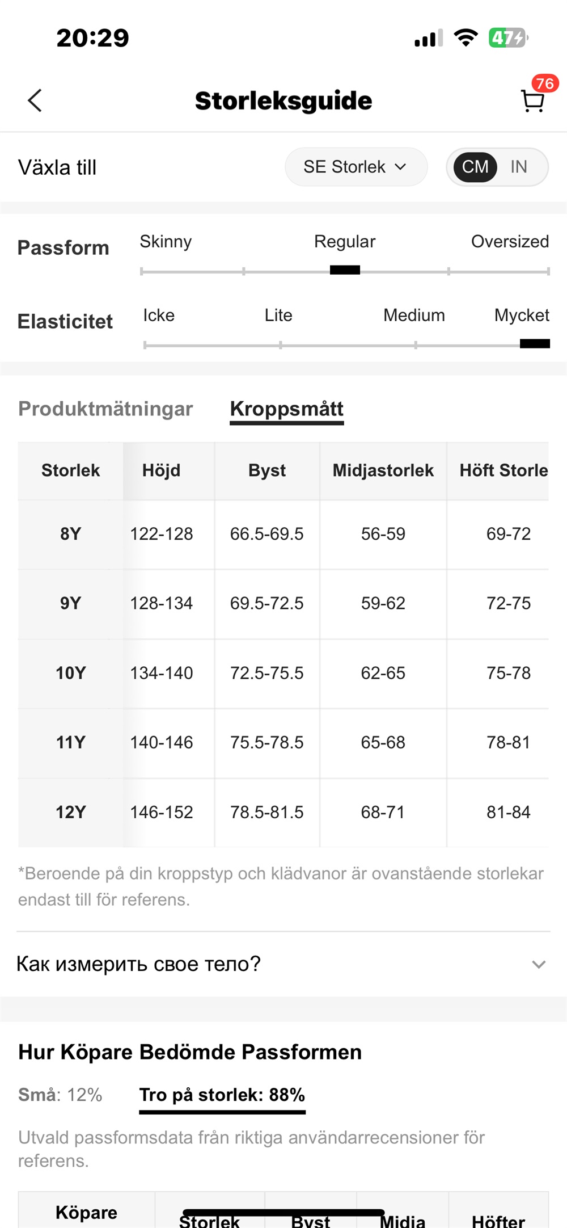567x1228 pixels.
Task: Switch to the Produktmätningar tab
Action: click(x=105, y=409)
